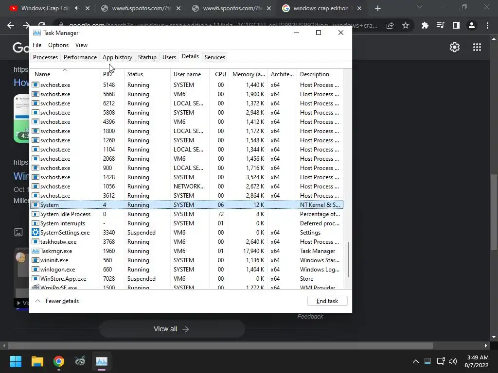Open Chrome's three-dot menu

pos(487,25)
